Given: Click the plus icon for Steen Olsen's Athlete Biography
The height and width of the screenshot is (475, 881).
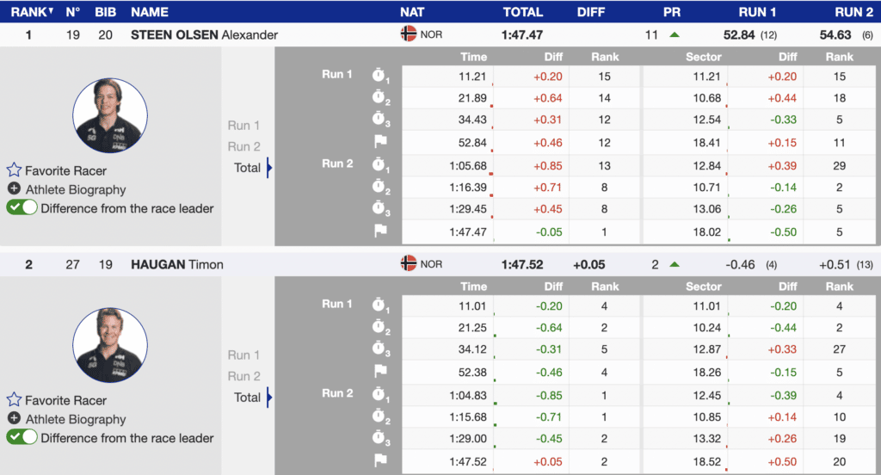Looking at the screenshot, I should point(14,189).
